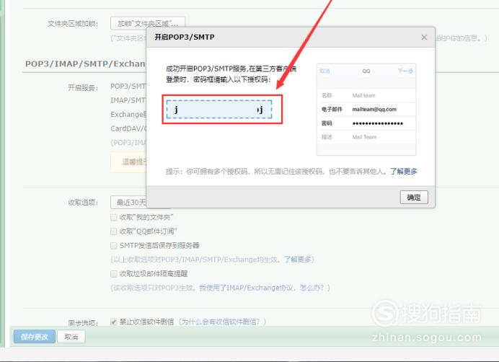Click the 开启POP3/SMTP dialog title
The height and width of the screenshot is (362, 499).
pos(185,37)
